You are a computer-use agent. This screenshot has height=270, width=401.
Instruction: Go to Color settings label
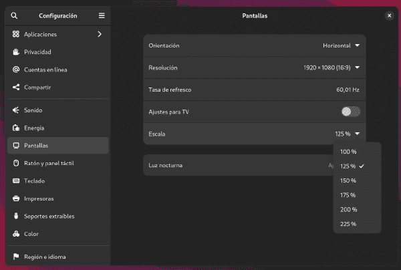click(x=31, y=234)
